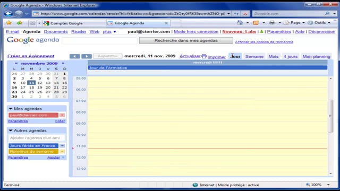340x191 pixels.
Task: Open Numéros de semaine options dropdown
Action: [x=62, y=151]
